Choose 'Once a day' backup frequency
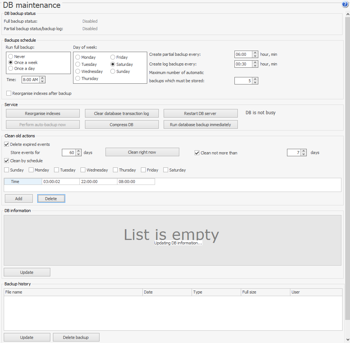The image size is (350, 343). [11, 68]
